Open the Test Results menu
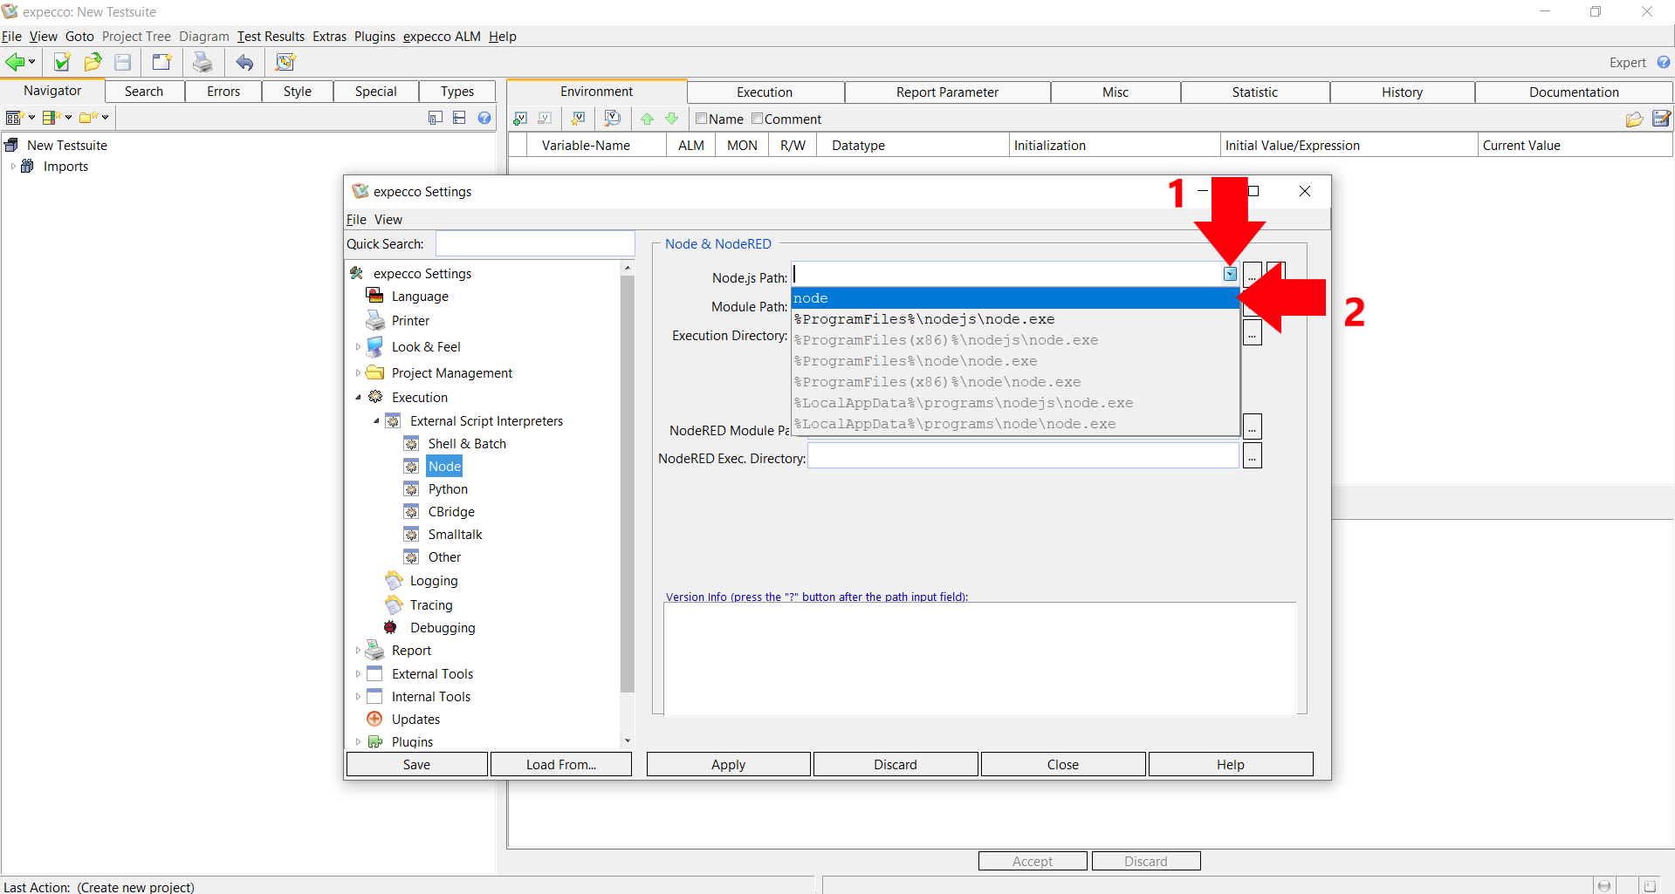The width and height of the screenshot is (1675, 894). point(271,37)
